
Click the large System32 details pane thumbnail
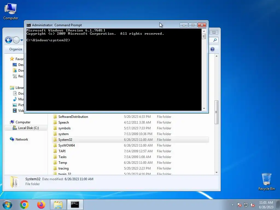[x=14, y=182]
